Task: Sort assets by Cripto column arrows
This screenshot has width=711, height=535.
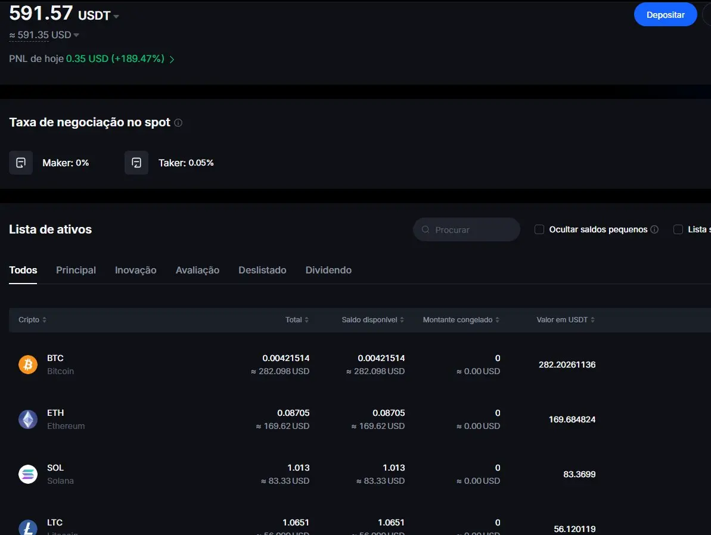Action: coord(45,320)
